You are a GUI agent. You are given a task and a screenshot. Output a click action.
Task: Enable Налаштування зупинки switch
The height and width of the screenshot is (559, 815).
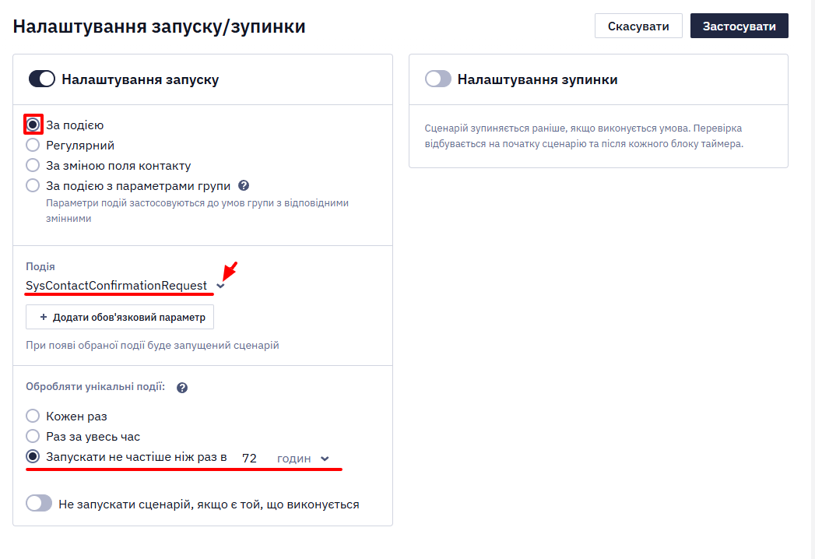[437, 79]
